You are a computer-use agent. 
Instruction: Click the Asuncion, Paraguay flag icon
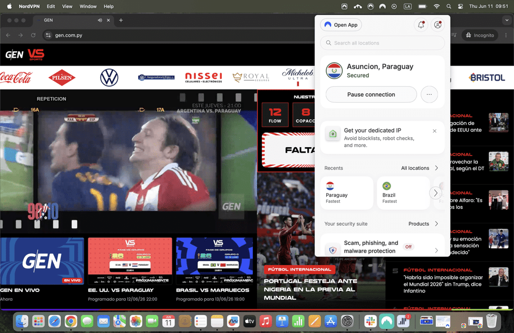334,71
